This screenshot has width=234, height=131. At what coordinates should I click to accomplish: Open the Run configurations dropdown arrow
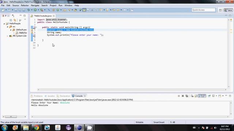click(38, 10)
